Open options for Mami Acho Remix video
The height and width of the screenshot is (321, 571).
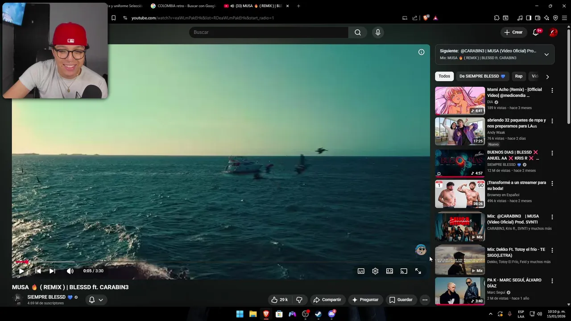(552, 91)
